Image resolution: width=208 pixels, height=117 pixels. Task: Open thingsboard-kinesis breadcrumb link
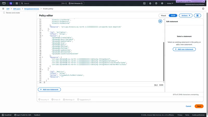(x=31, y=9)
